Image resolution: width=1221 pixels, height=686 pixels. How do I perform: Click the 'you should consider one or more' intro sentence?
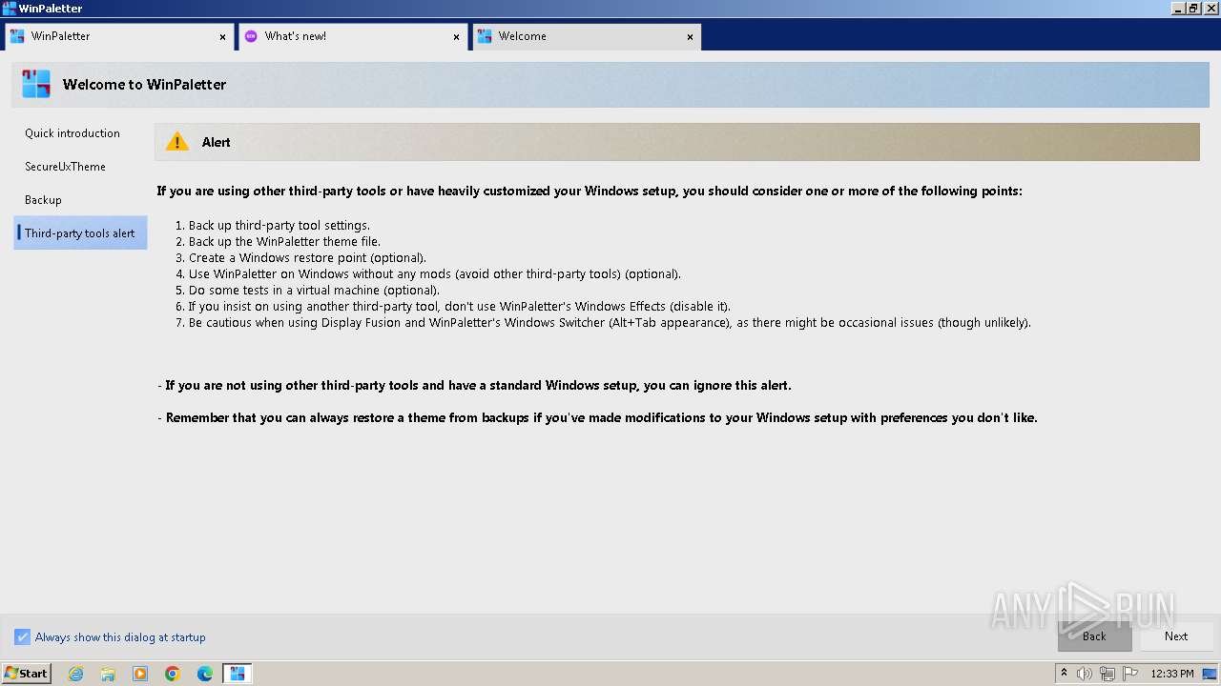(x=590, y=192)
